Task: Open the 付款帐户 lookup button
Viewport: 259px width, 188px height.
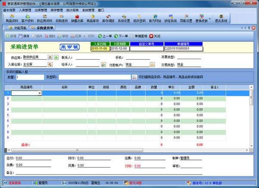Action: pyautogui.click(x=152, y=64)
